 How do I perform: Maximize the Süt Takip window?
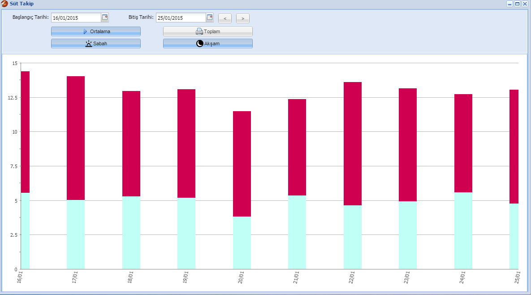[x=517, y=4]
